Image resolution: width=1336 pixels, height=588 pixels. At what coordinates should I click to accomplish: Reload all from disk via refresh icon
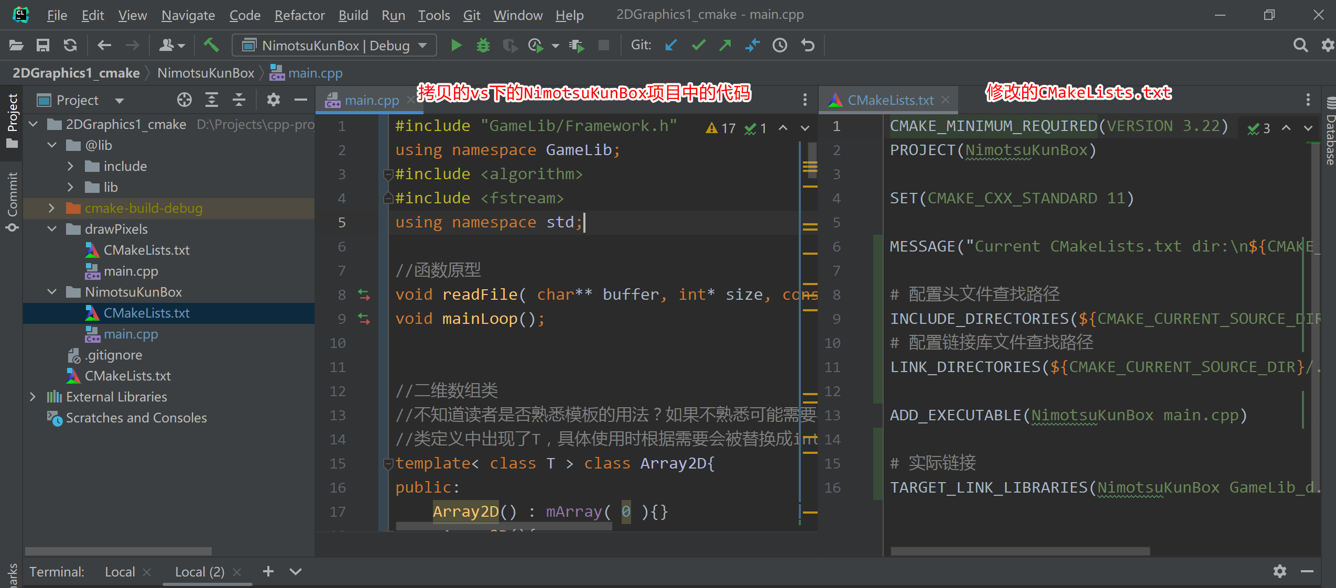click(x=70, y=46)
